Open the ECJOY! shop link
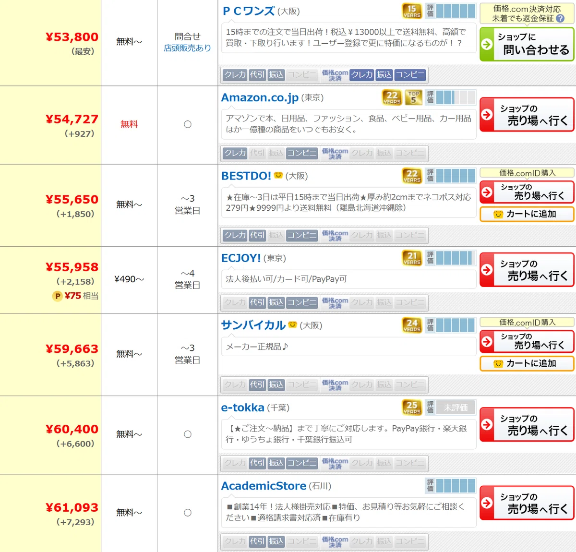576x552 pixels. (241, 258)
